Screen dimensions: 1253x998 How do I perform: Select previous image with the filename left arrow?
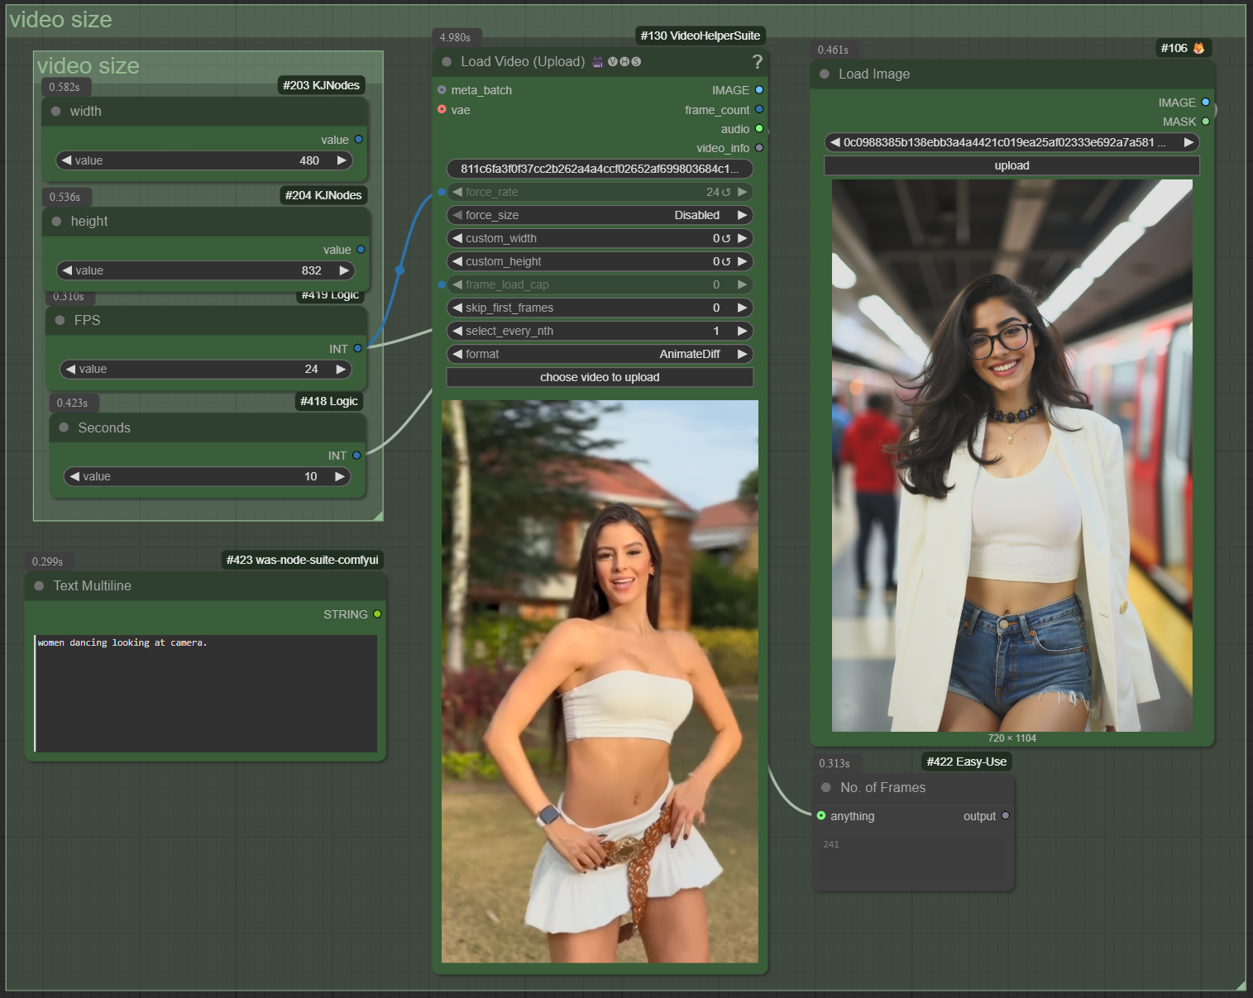[x=835, y=142]
